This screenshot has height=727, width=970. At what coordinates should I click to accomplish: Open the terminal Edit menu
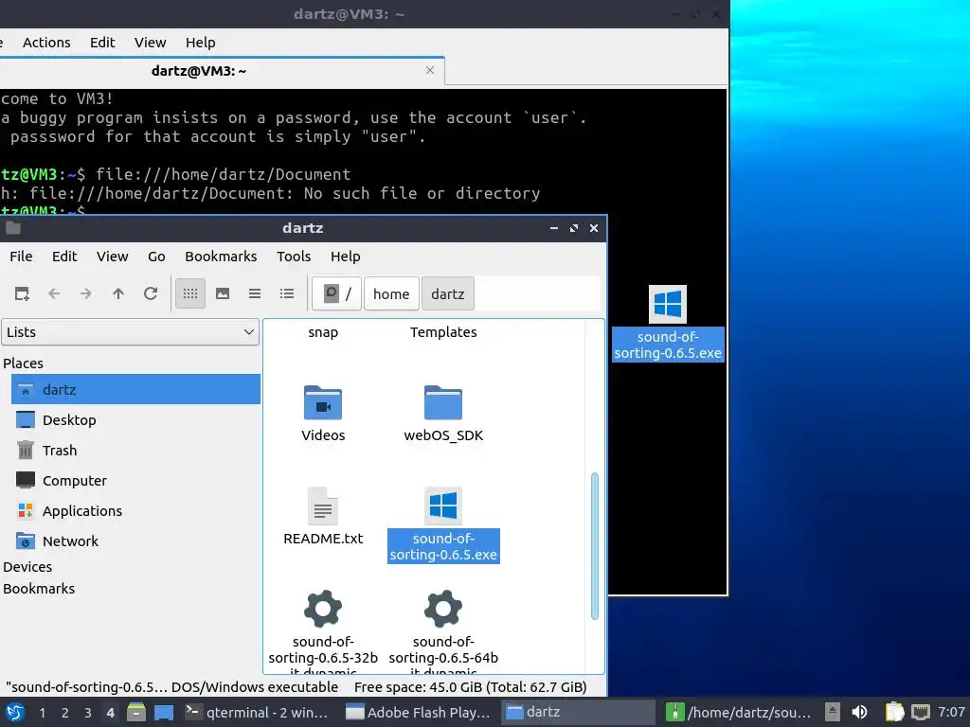pos(102,43)
